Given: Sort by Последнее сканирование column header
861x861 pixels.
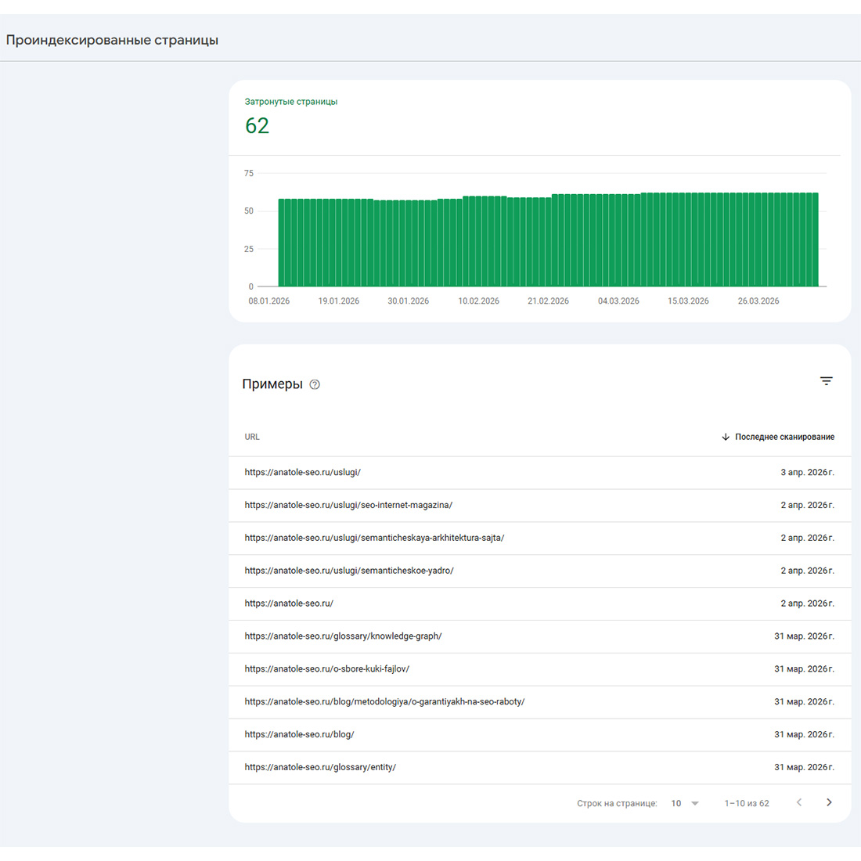Looking at the screenshot, I should tap(784, 437).
